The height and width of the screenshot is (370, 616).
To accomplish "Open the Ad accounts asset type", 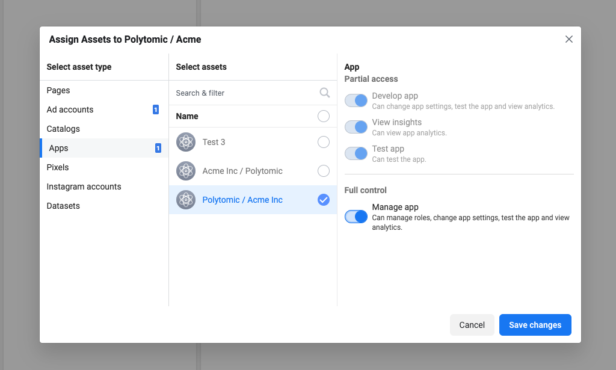I will tap(104, 109).
